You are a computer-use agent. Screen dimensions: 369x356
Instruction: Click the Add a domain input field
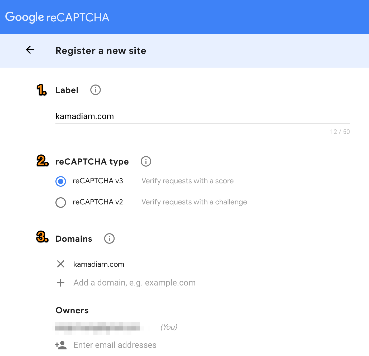(134, 283)
